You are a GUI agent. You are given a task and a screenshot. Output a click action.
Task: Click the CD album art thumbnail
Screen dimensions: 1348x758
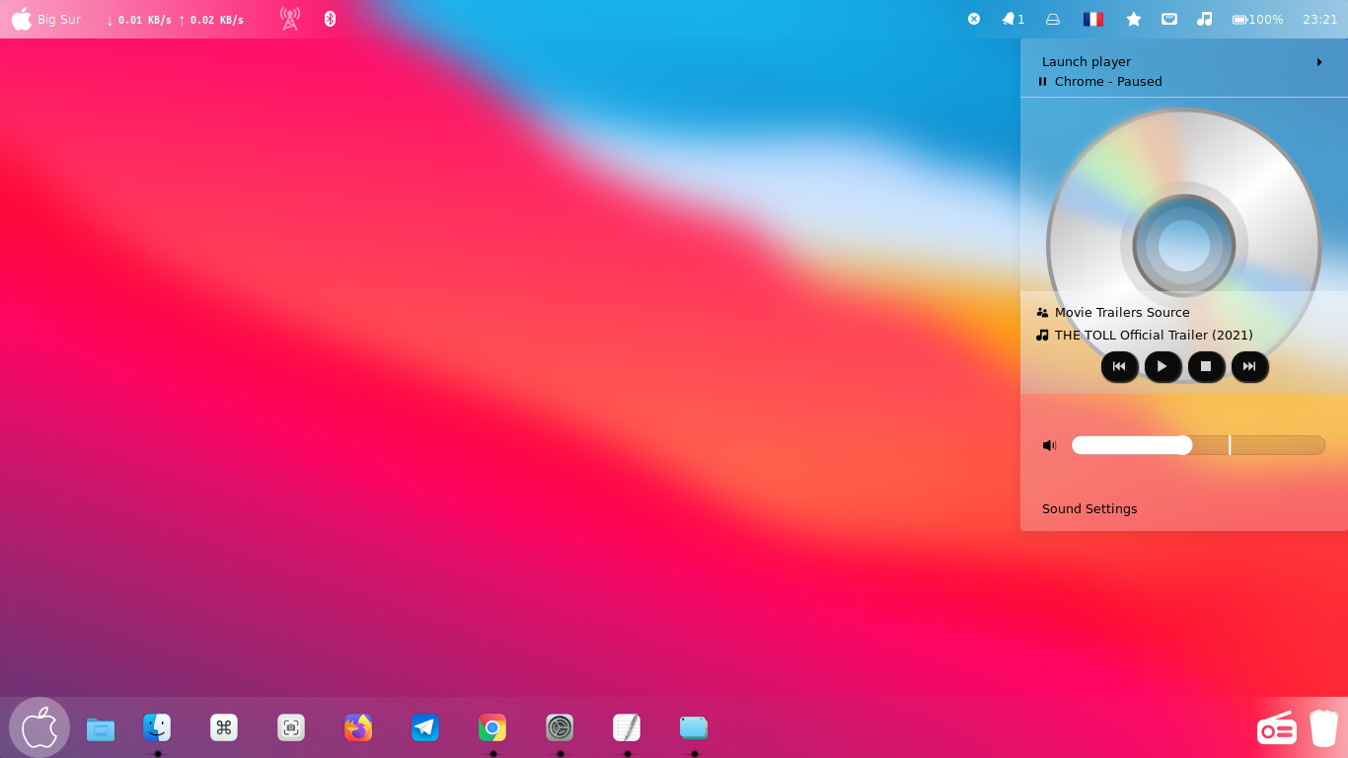[1184, 246]
